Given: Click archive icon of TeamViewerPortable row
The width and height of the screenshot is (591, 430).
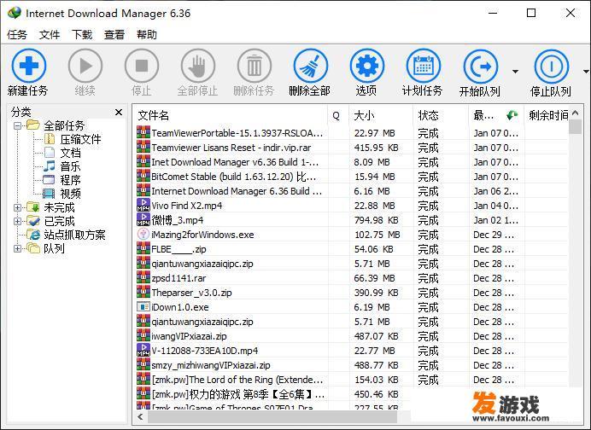Looking at the screenshot, I should coord(143,132).
